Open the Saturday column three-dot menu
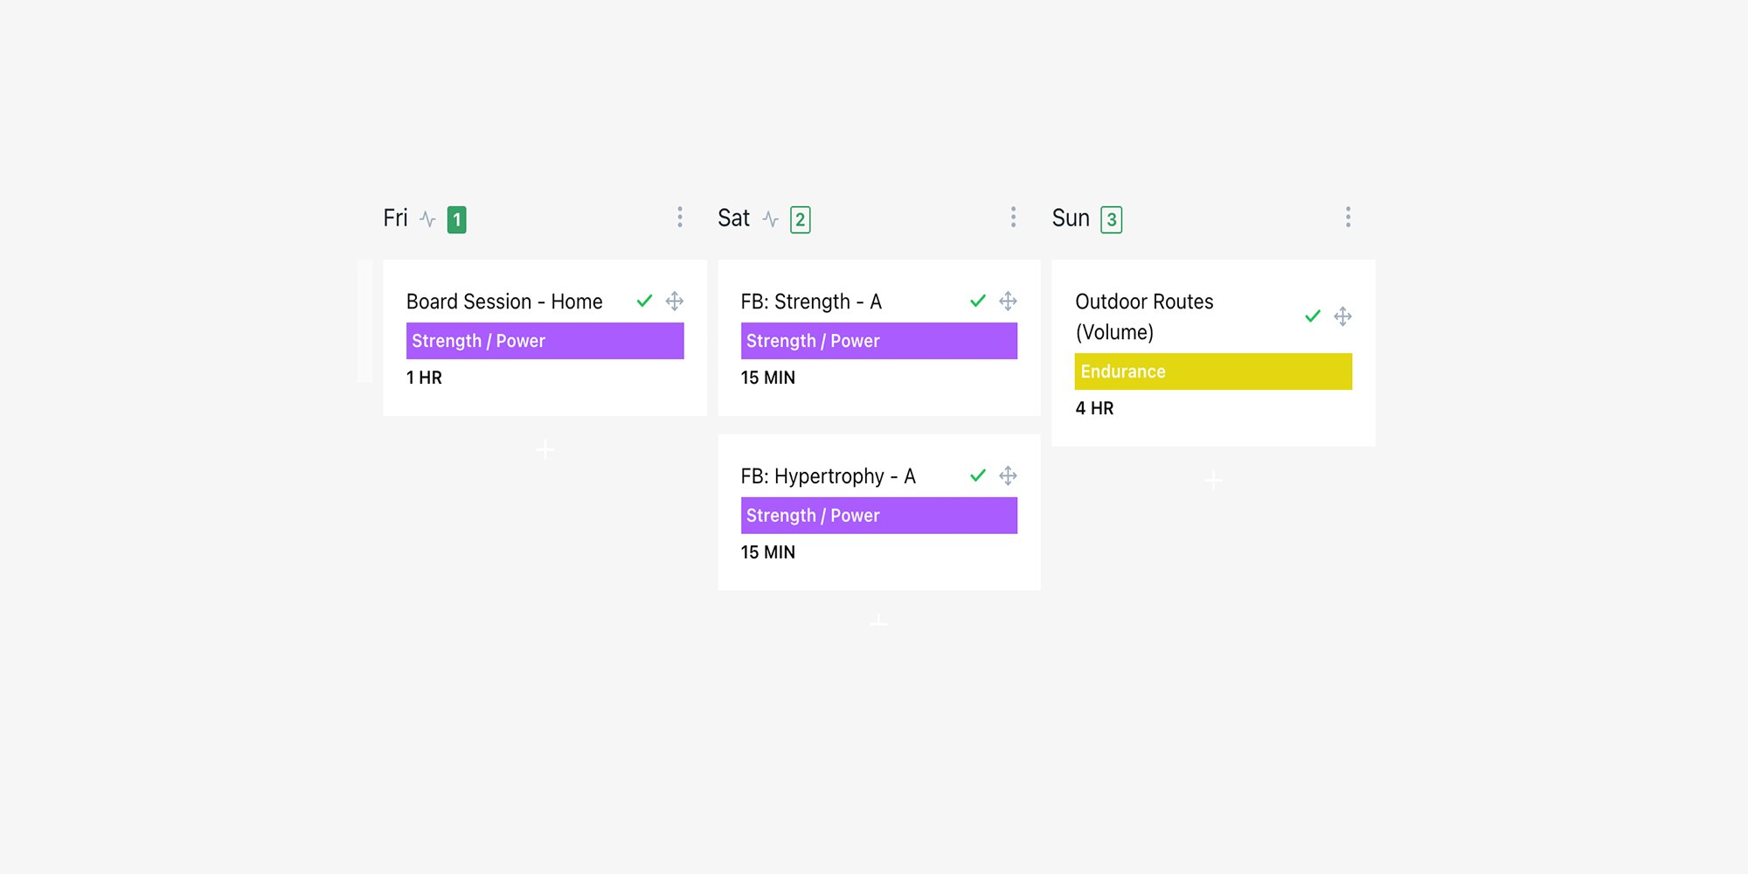The height and width of the screenshot is (874, 1748). (x=1013, y=217)
